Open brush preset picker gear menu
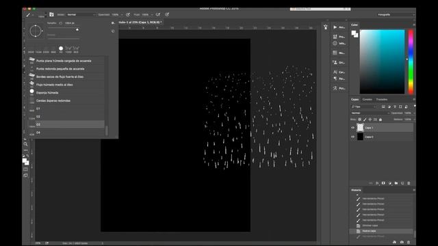Viewport: 438px width, 246px height. click(x=113, y=23)
